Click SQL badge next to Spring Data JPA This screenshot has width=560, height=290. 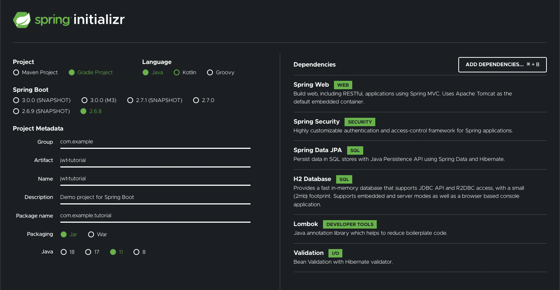point(355,151)
